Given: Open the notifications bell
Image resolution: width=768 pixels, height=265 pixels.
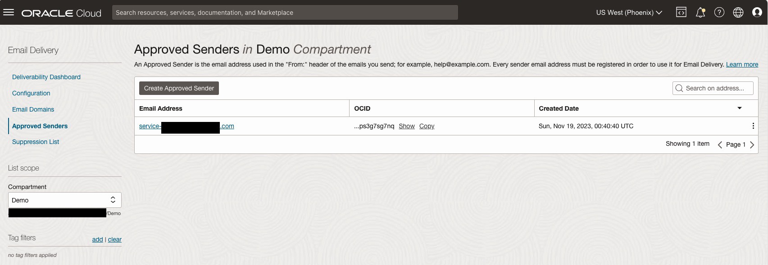Looking at the screenshot, I should tap(700, 13).
